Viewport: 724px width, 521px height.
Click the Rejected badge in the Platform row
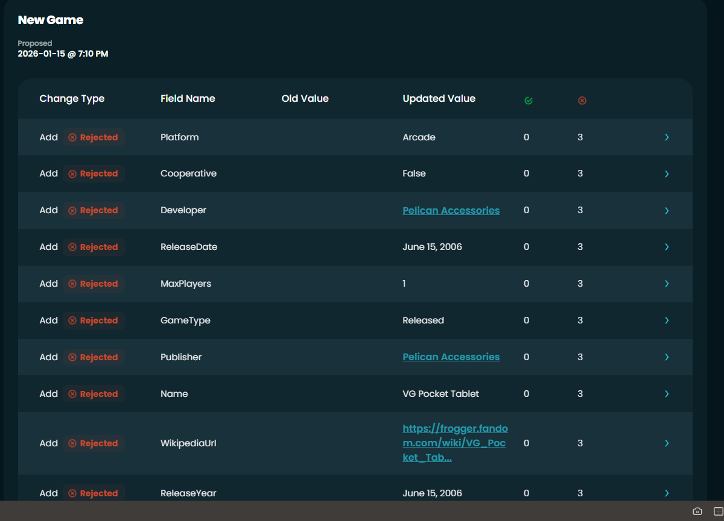94,137
